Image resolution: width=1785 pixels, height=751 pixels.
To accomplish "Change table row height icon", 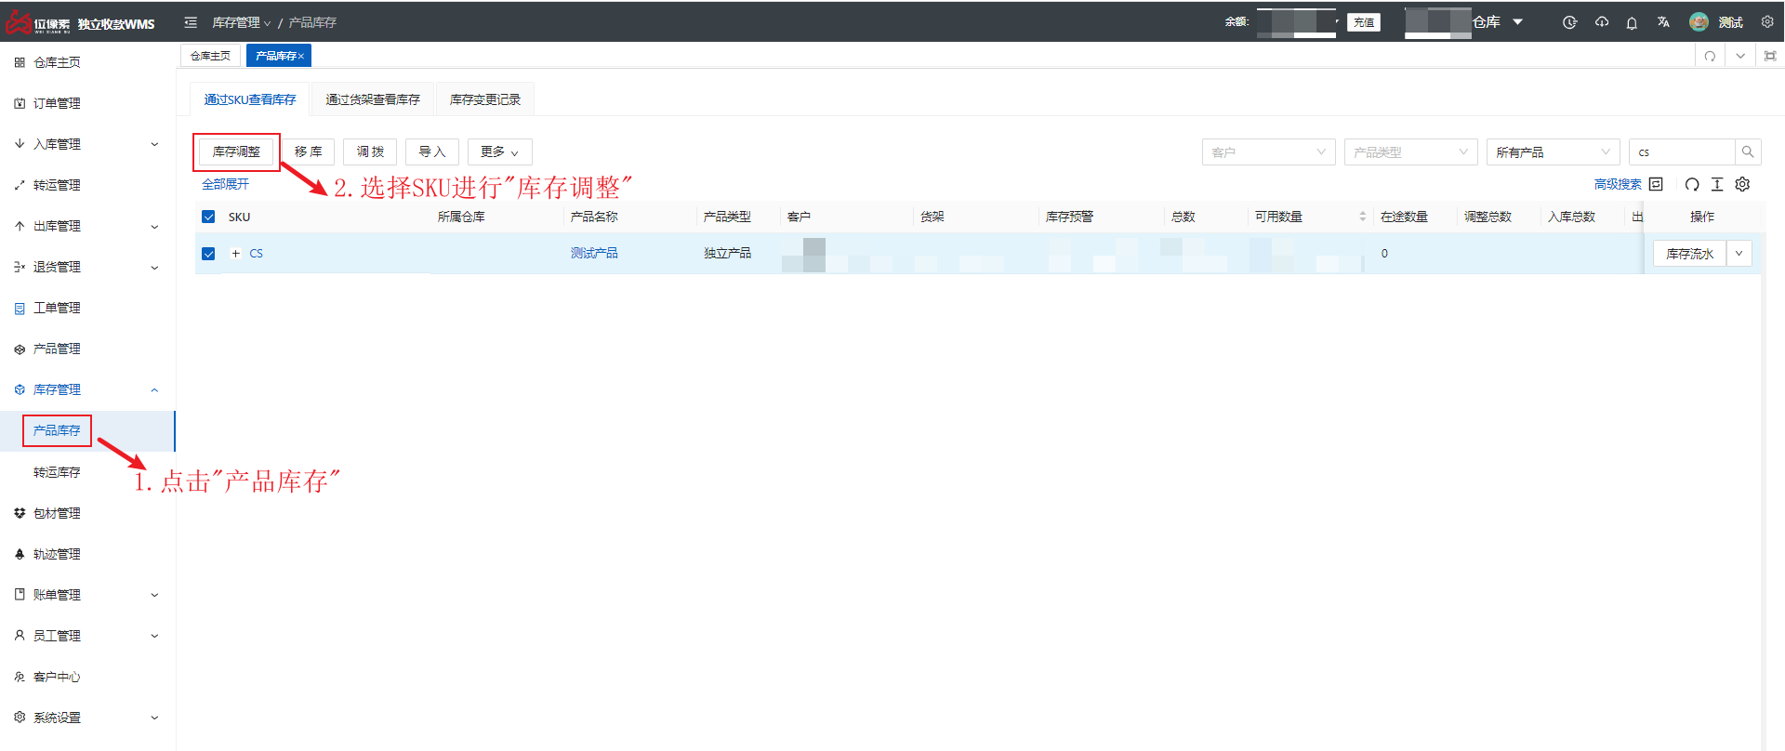I will coord(1717,184).
